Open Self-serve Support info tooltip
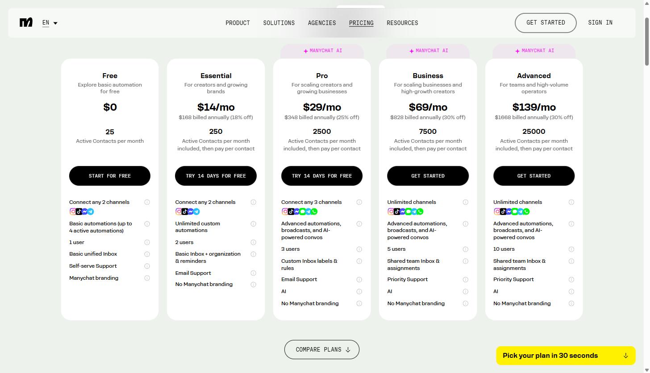Screen dimensions: 650x373 point(147,266)
